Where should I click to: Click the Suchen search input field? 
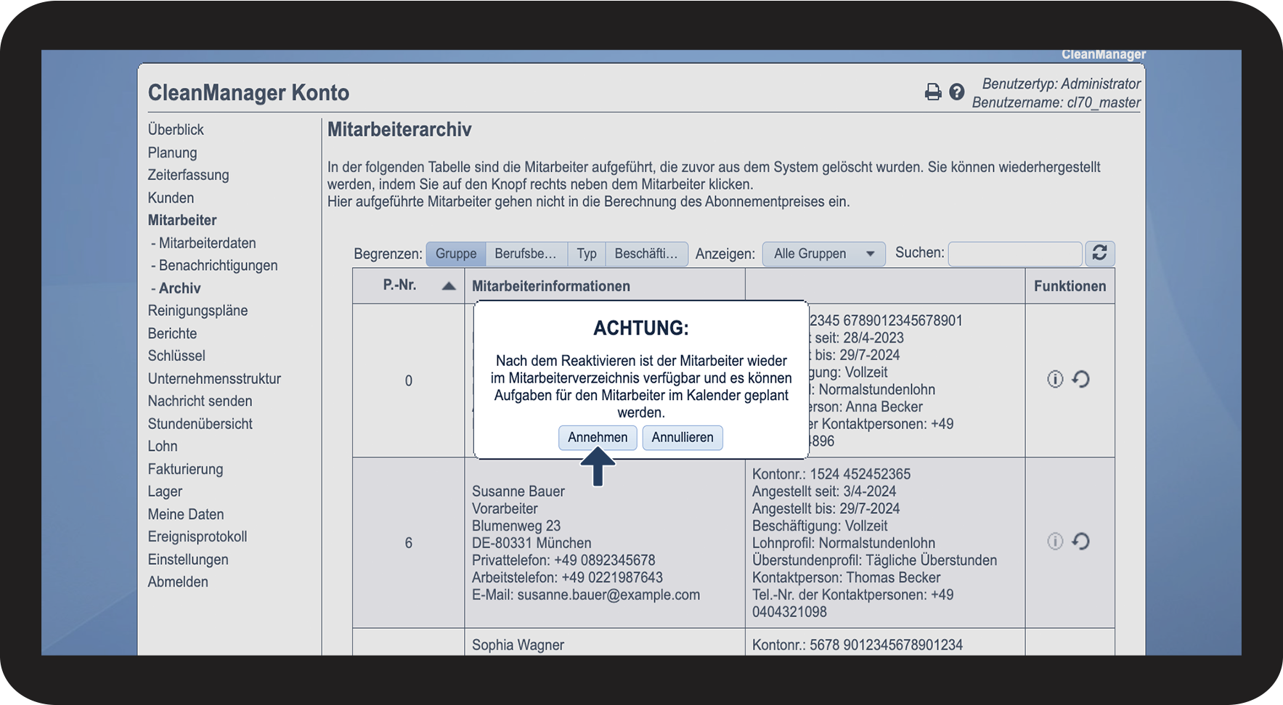[1014, 254]
